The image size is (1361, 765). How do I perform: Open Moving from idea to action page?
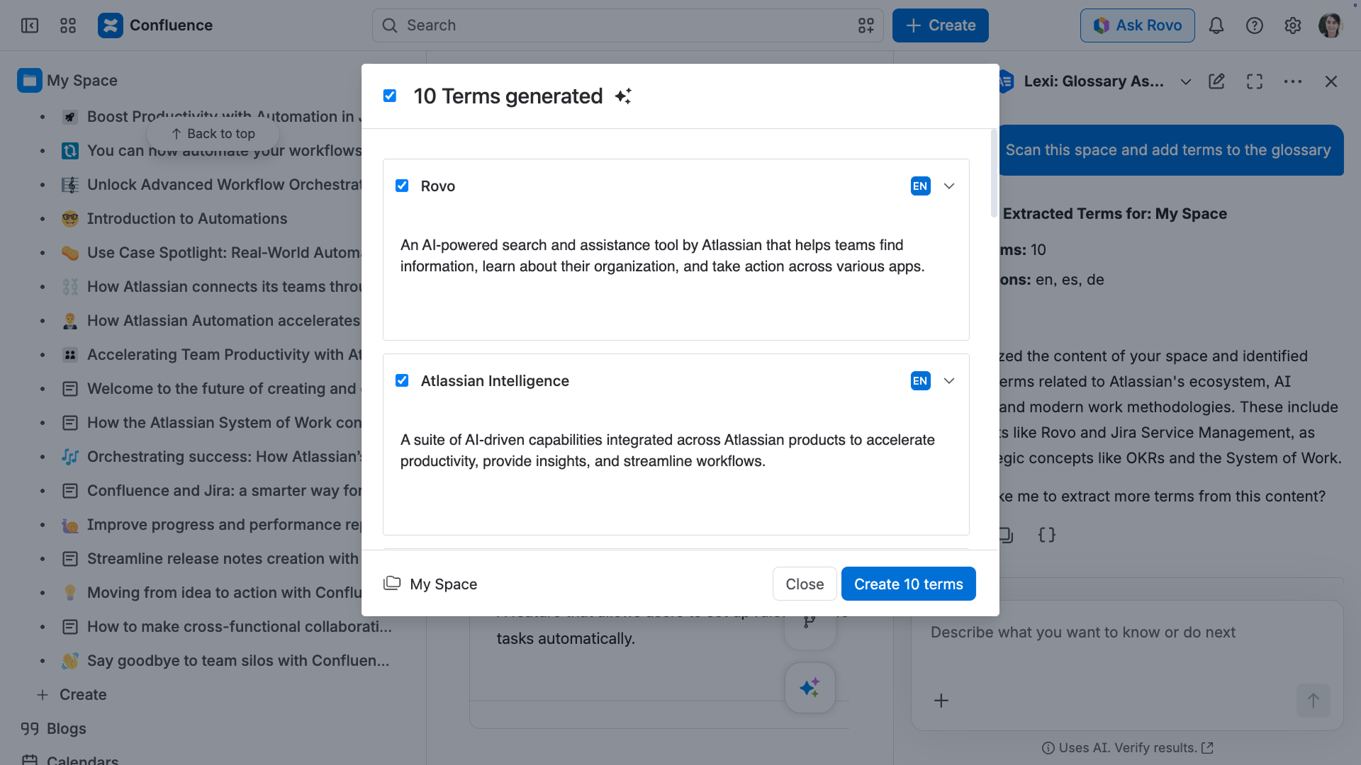224,593
